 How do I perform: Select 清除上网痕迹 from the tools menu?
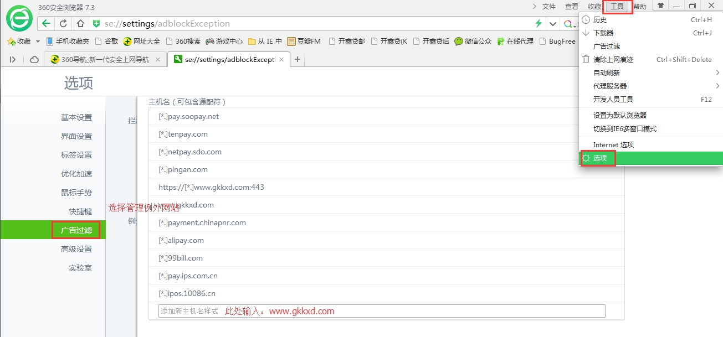point(613,59)
